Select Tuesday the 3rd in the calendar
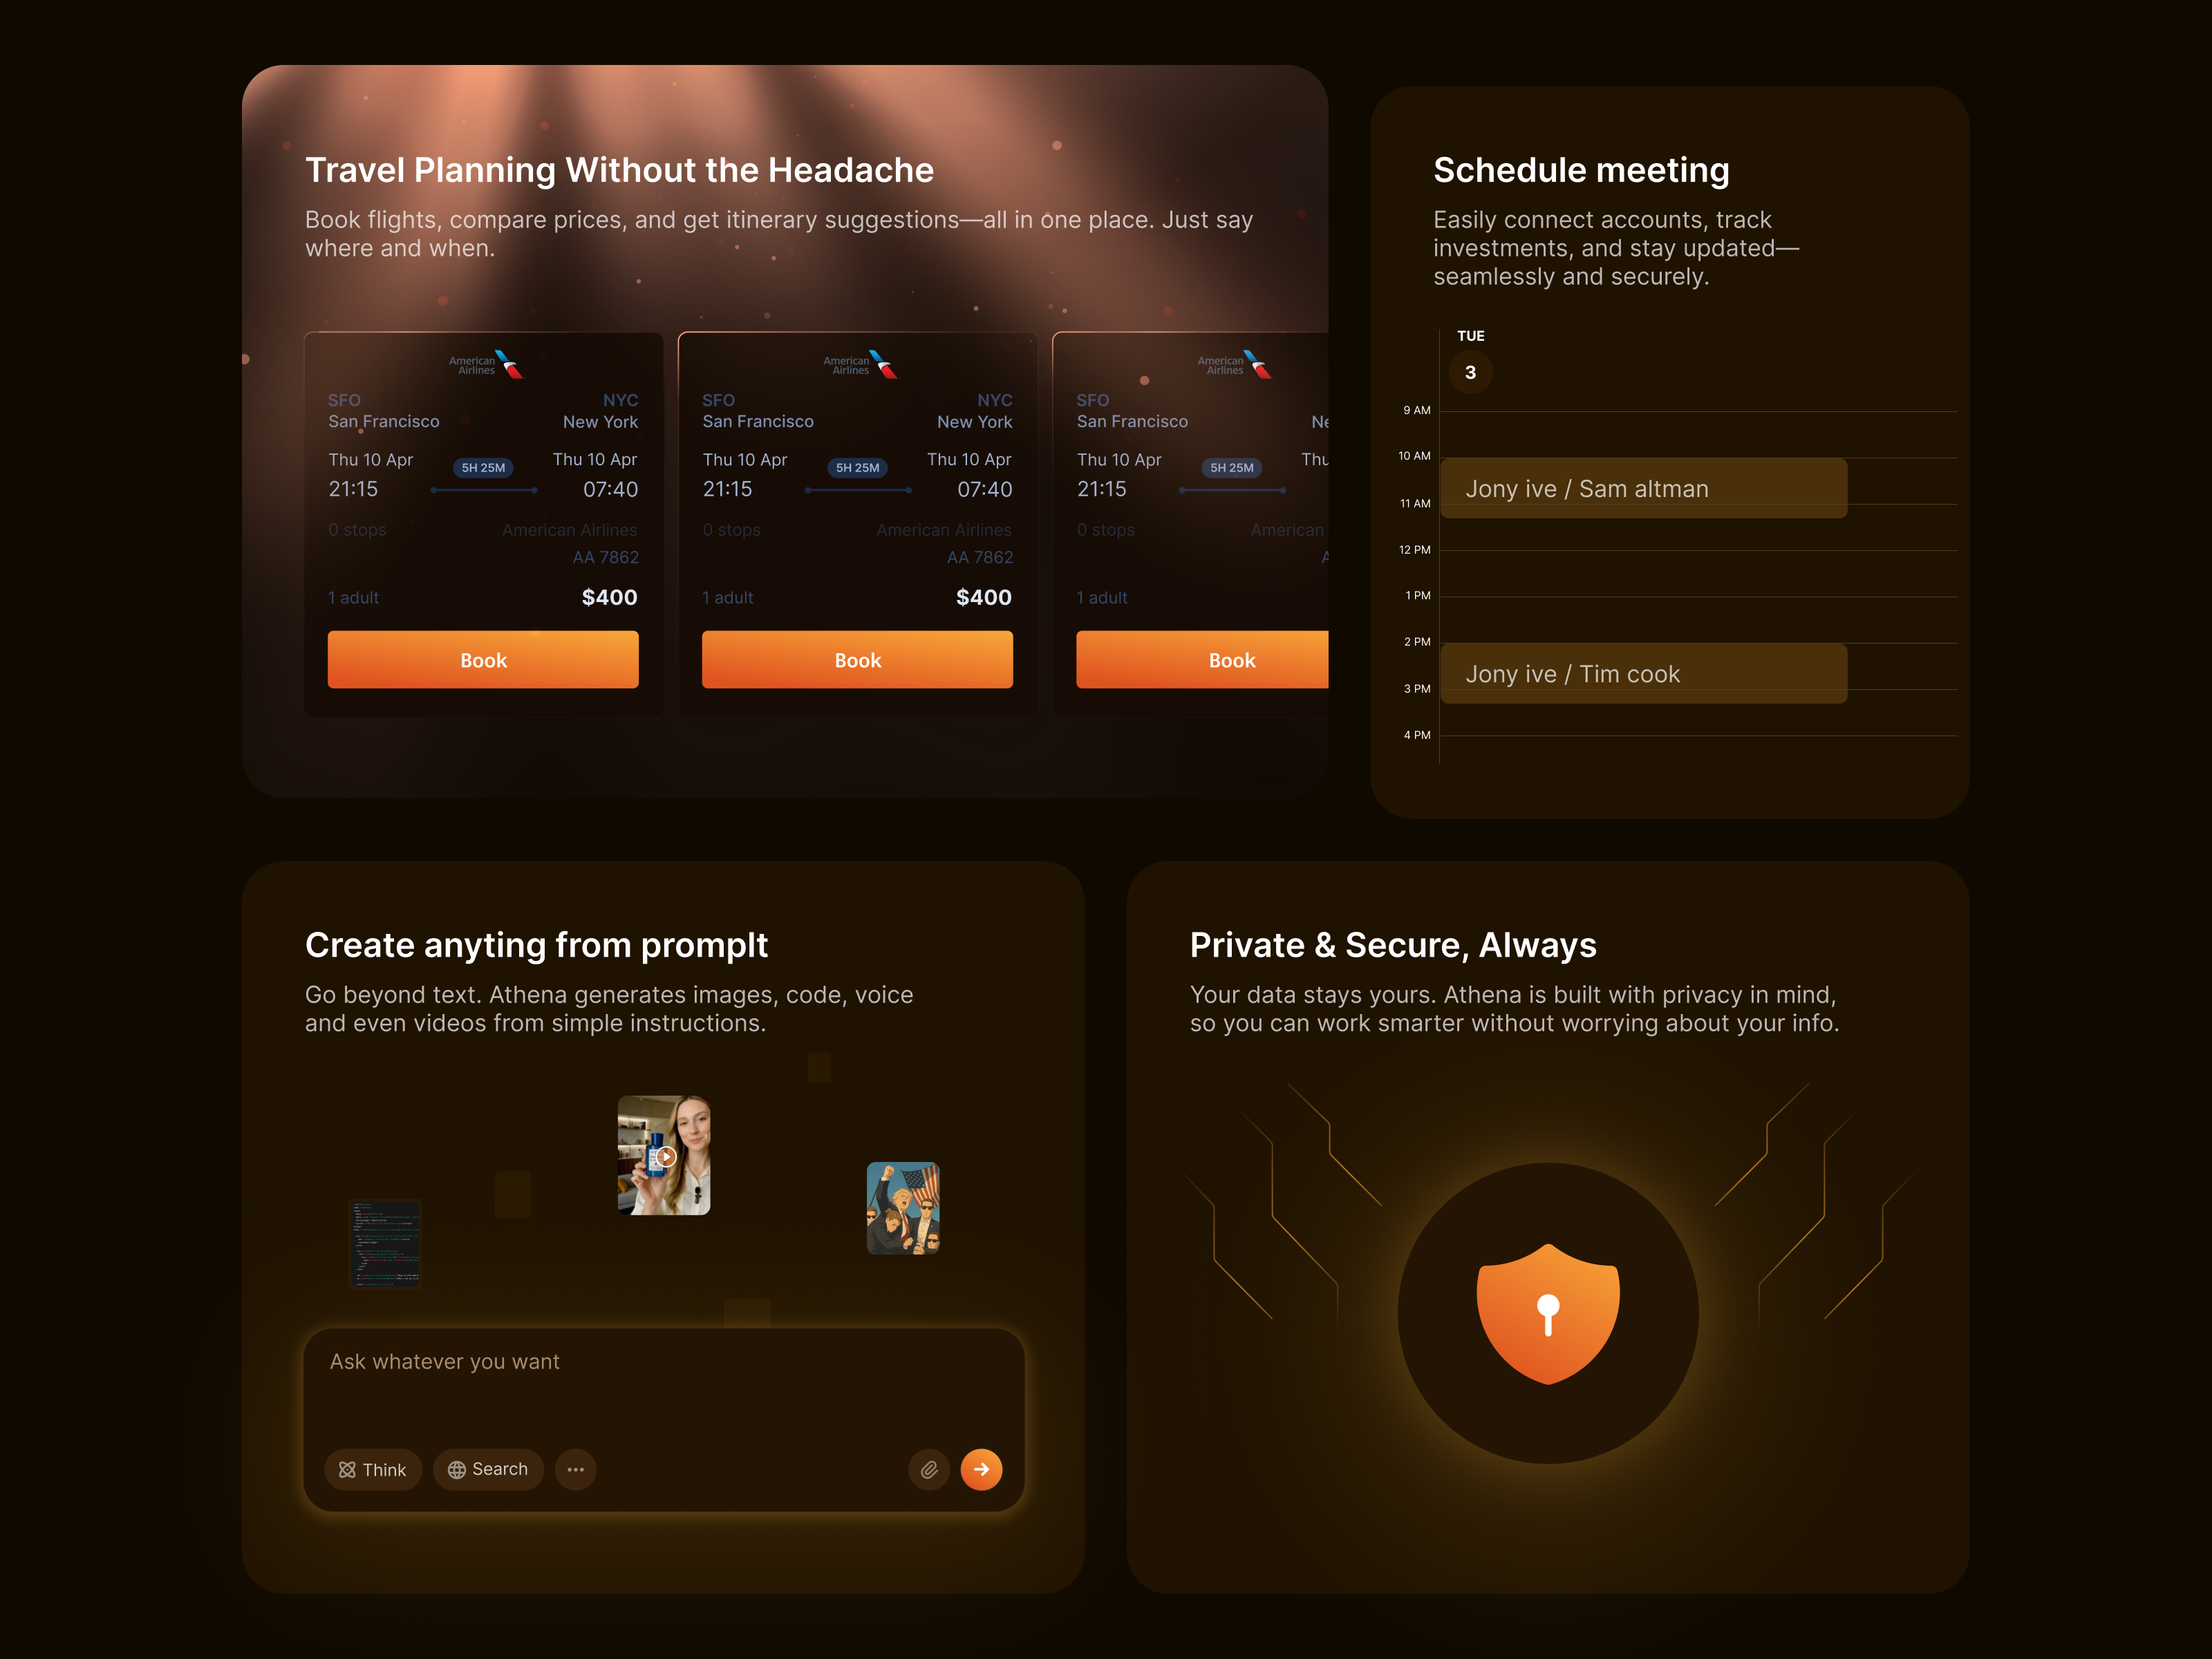This screenshot has width=2212, height=1659. 1470,372
